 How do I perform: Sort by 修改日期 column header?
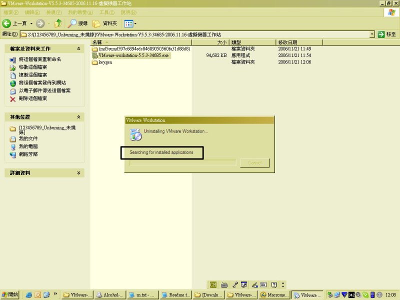coord(299,42)
